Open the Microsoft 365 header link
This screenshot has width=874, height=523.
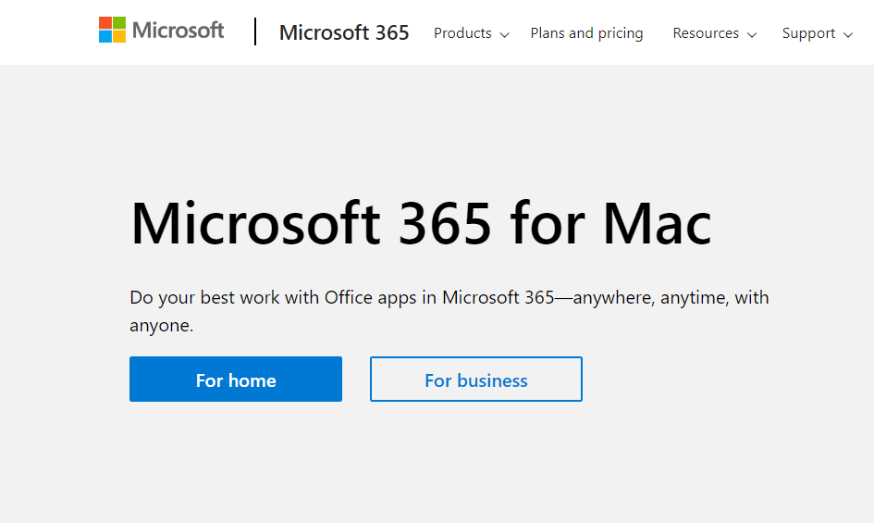344,33
